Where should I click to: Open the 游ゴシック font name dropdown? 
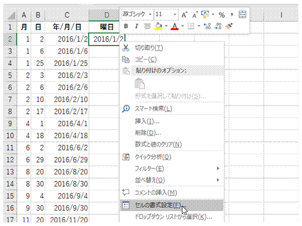150,14
